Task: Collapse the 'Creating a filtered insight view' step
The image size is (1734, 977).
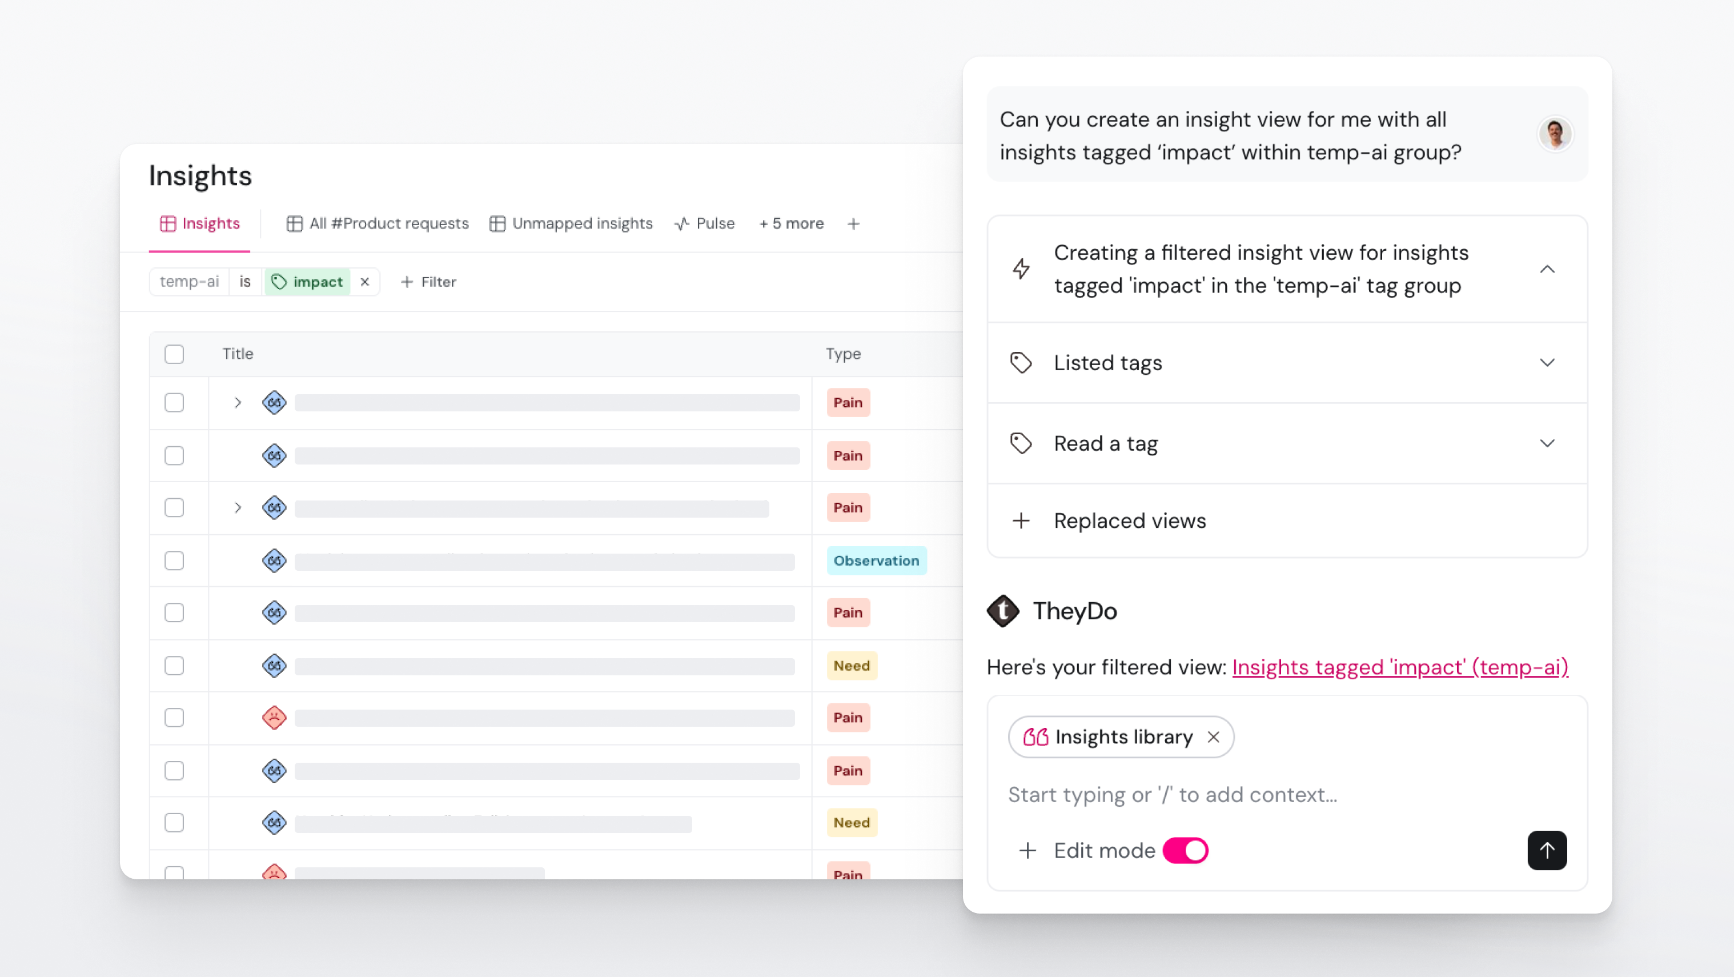Action: click(1547, 269)
